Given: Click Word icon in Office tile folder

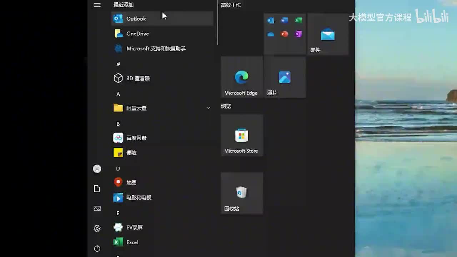Looking at the screenshot, I should 285,20.
